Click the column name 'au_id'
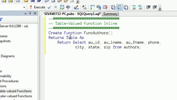177x100 pixels. pyautogui.click(x=94, y=42)
